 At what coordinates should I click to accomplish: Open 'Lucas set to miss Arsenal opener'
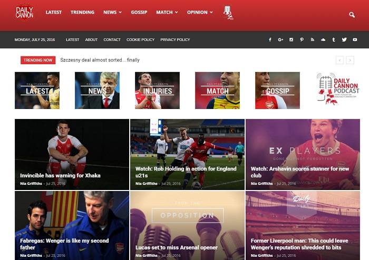click(x=177, y=247)
